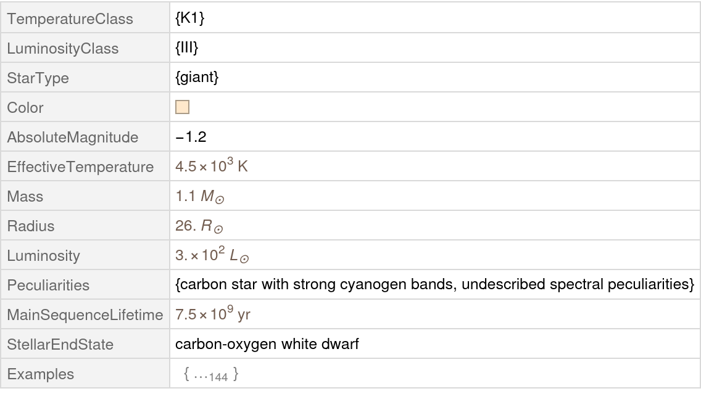Select the StarType row label
This screenshot has height=407, width=701.
tap(38, 78)
